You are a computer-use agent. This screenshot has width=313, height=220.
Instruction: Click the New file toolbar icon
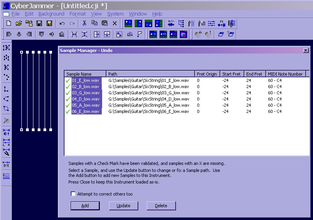click(x=9, y=23)
